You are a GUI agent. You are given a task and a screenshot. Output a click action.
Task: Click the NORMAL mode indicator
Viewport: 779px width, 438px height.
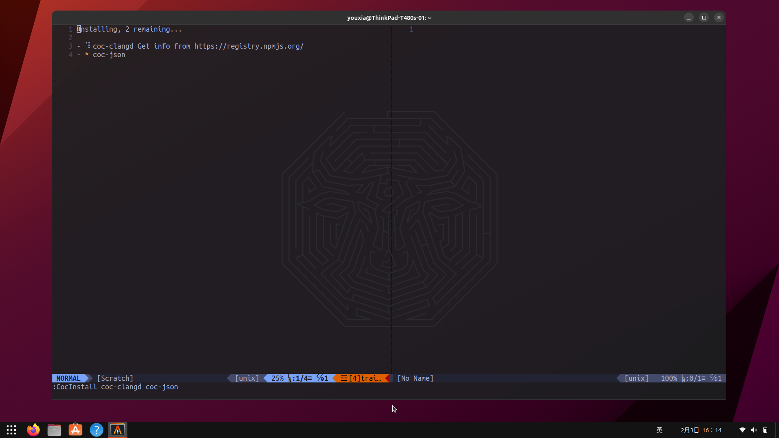click(68, 378)
